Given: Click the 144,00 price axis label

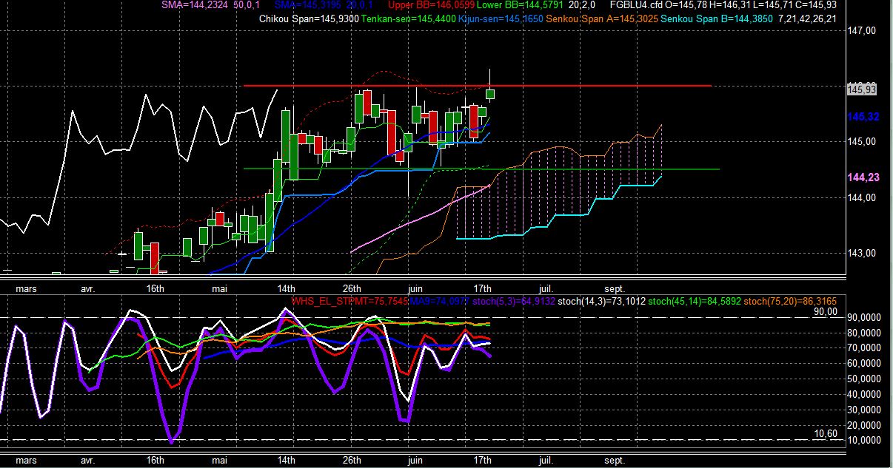Looking at the screenshot, I should pyautogui.click(x=863, y=197).
